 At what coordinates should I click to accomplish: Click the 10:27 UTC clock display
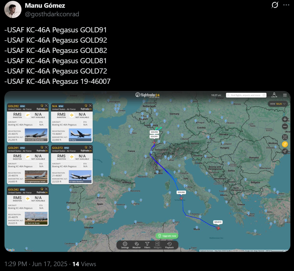pos(216,95)
